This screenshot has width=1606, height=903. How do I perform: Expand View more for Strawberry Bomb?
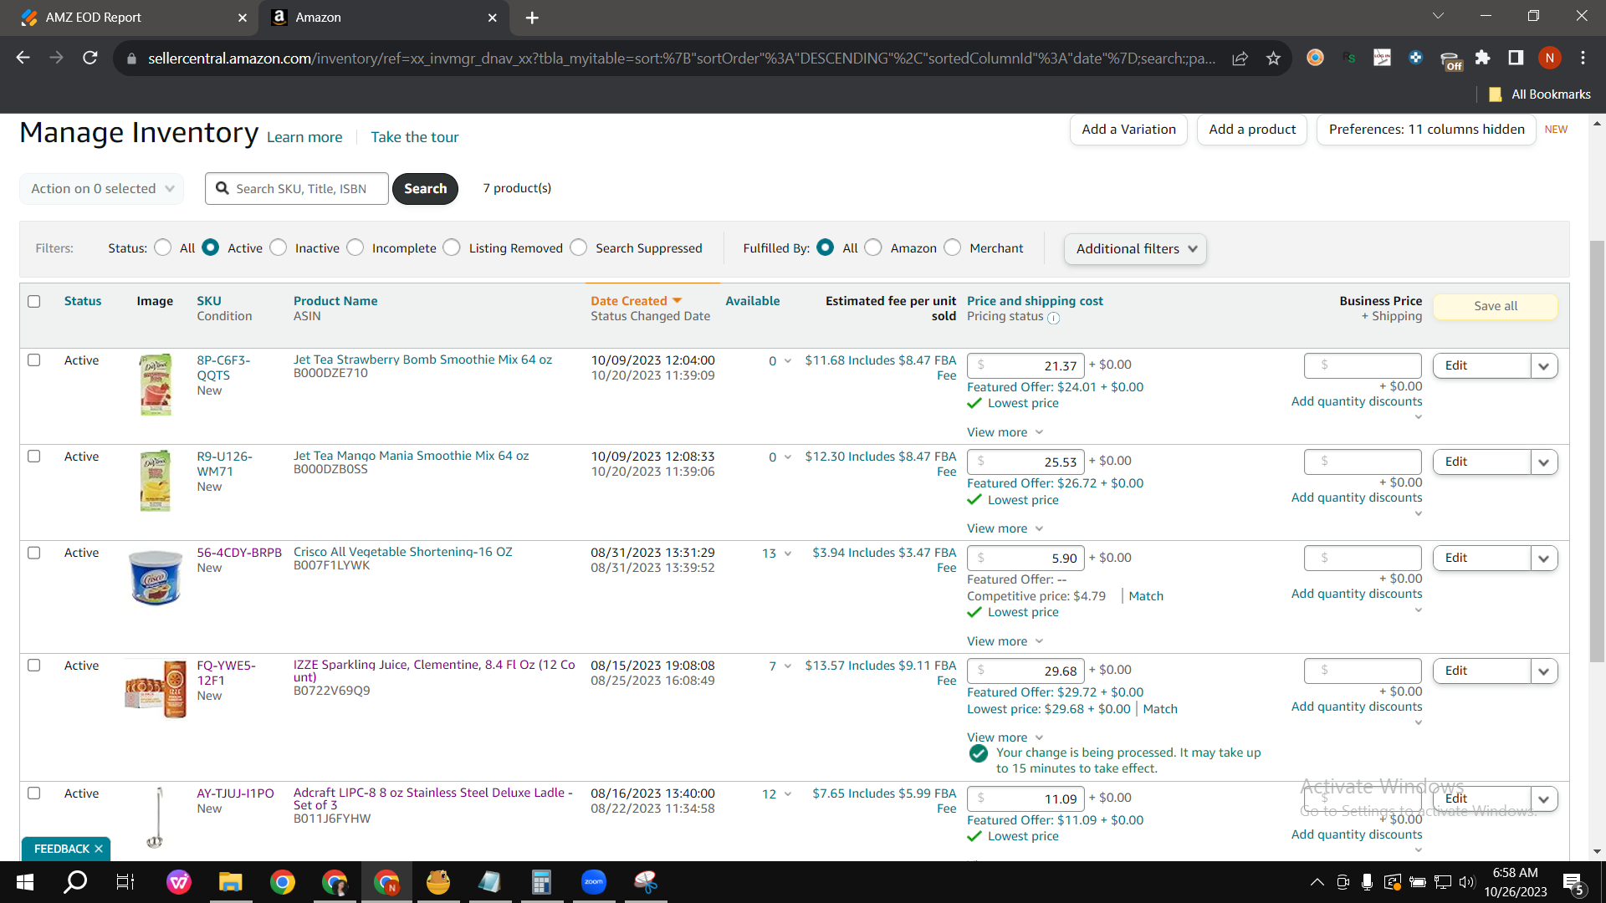(1005, 432)
